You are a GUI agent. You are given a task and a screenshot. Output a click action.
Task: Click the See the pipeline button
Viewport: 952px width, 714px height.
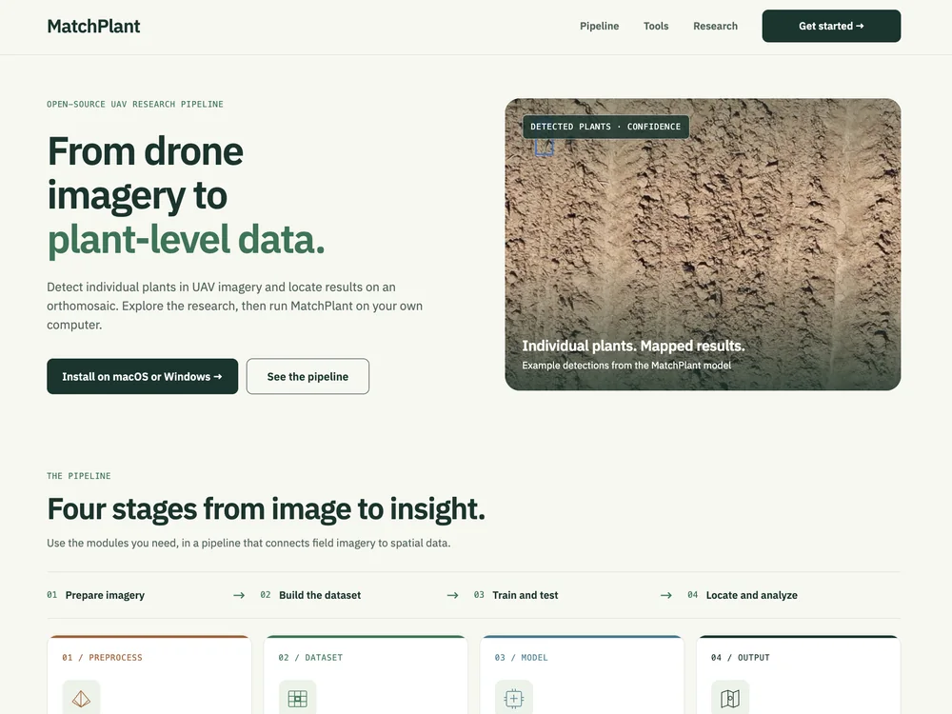[307, 376]
